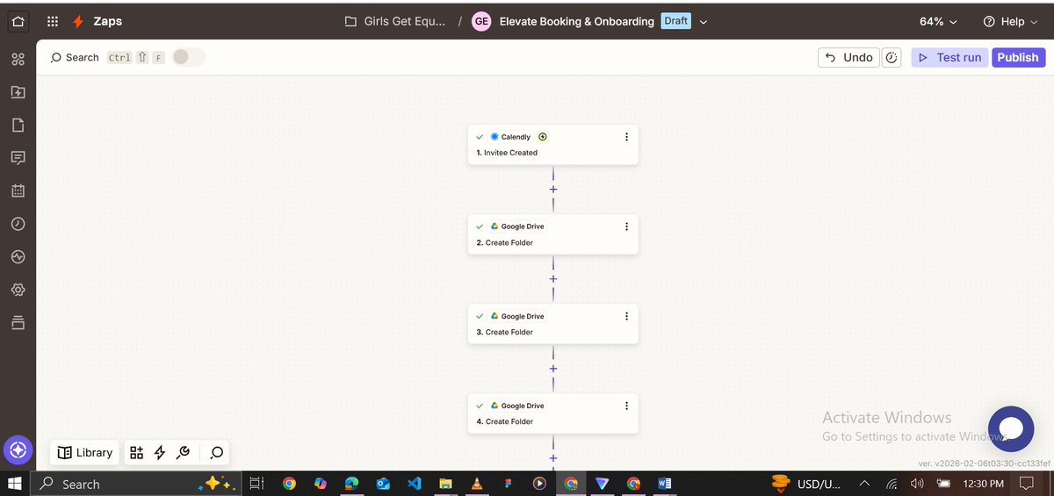
Task: Add a step after step 4 Create Folder
Action: [x=552, y=458]
